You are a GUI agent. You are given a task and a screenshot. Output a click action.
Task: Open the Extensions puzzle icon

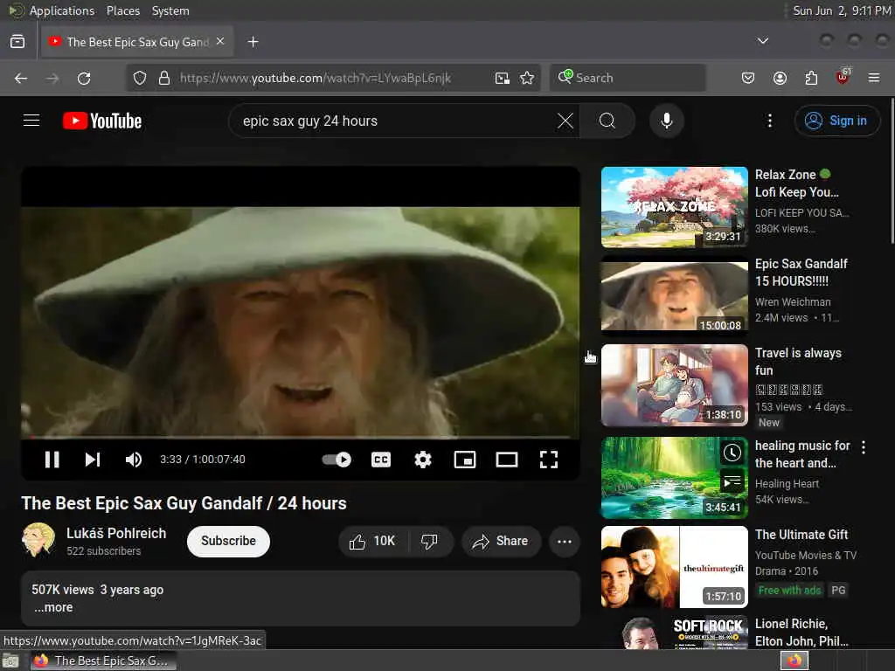(811, 78)
